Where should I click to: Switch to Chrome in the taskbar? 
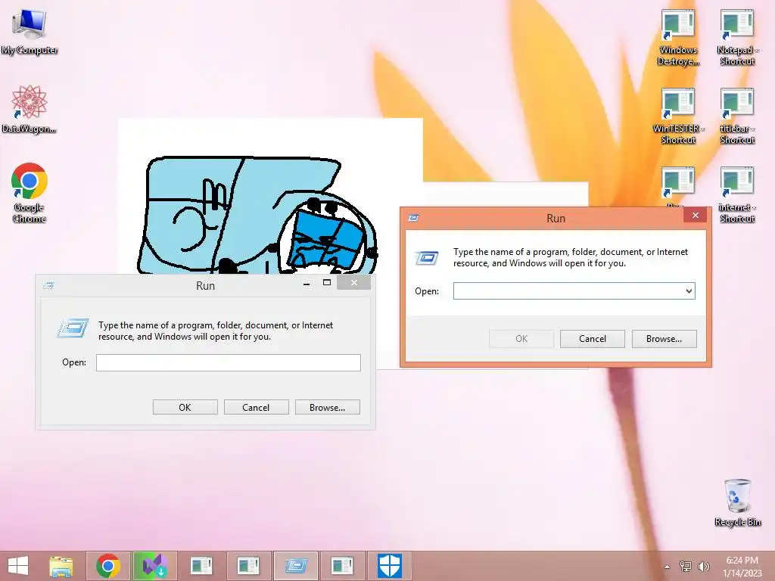(x=108, y=566)
